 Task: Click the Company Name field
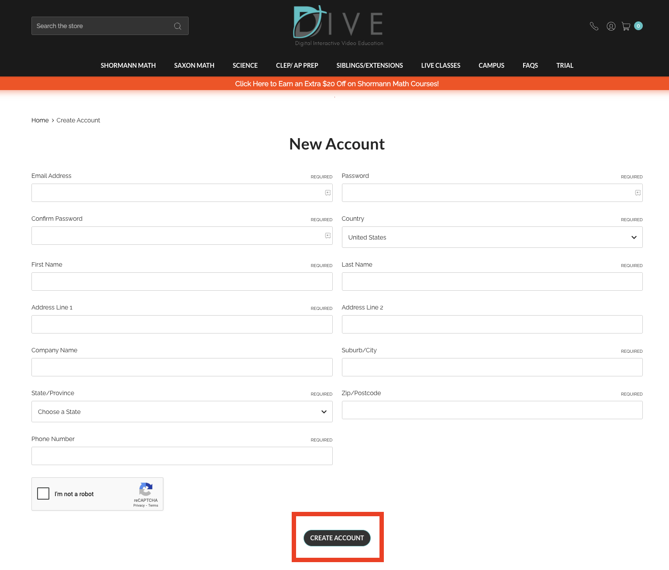pyautogui.click(x=182, y=367)
